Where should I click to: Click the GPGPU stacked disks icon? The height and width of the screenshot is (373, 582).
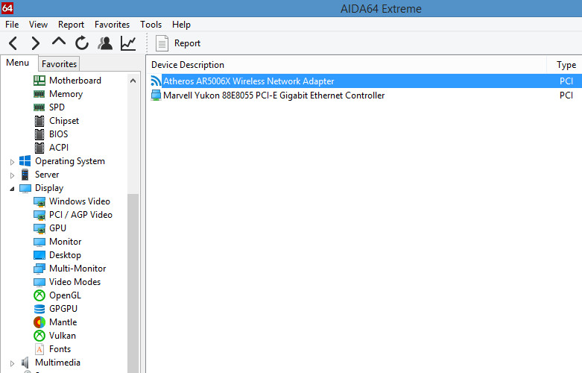(39, 309)
